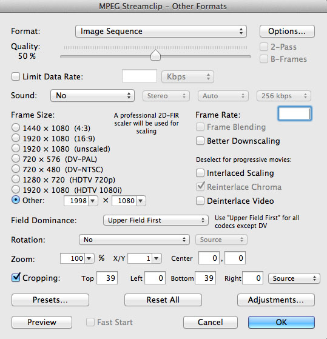327x339 pixels.
Task: Click the Top cropping field showing 39
Action: coord(107,278)
